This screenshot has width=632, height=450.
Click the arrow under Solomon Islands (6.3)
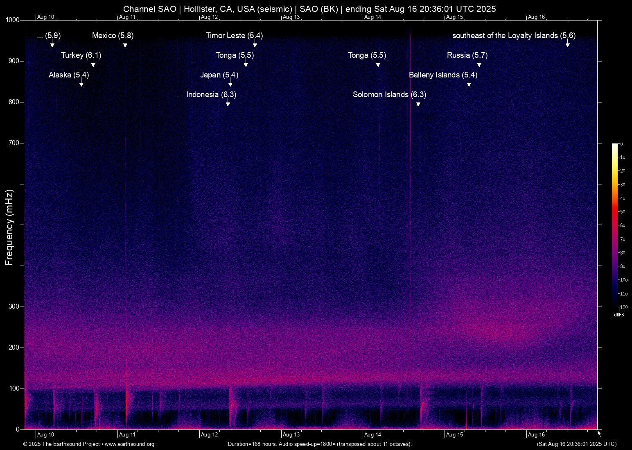click(x=418, y=103)
